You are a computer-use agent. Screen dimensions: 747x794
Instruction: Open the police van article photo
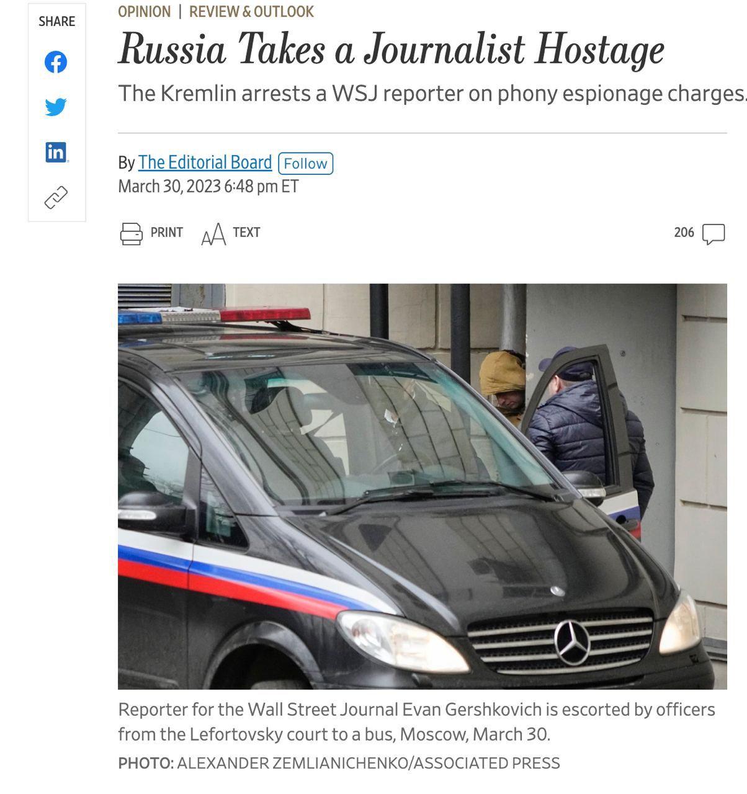click(x=422, y=486)
